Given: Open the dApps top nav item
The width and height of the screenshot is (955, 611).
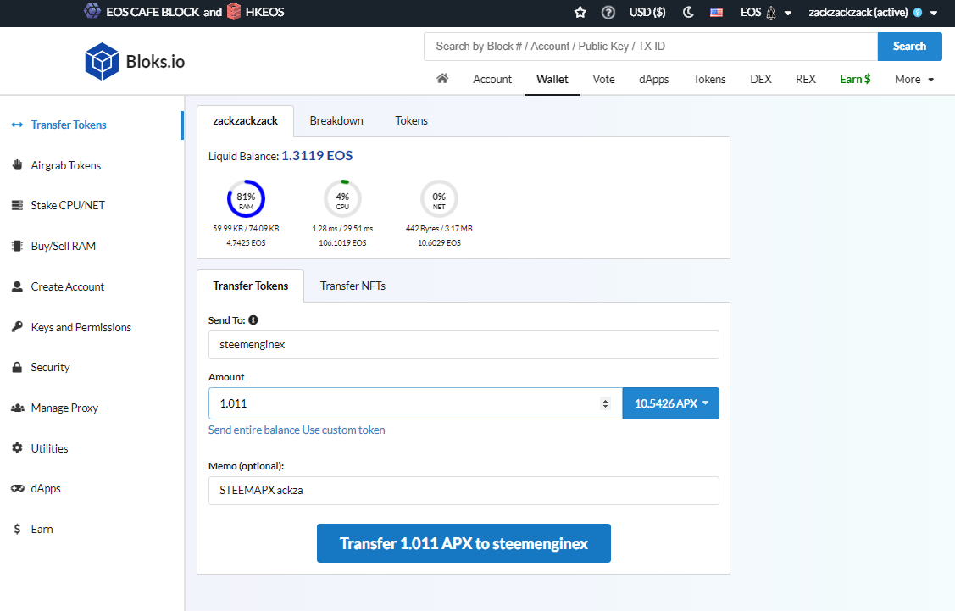Looking at the screenshot, I should [x=654, y=79].
